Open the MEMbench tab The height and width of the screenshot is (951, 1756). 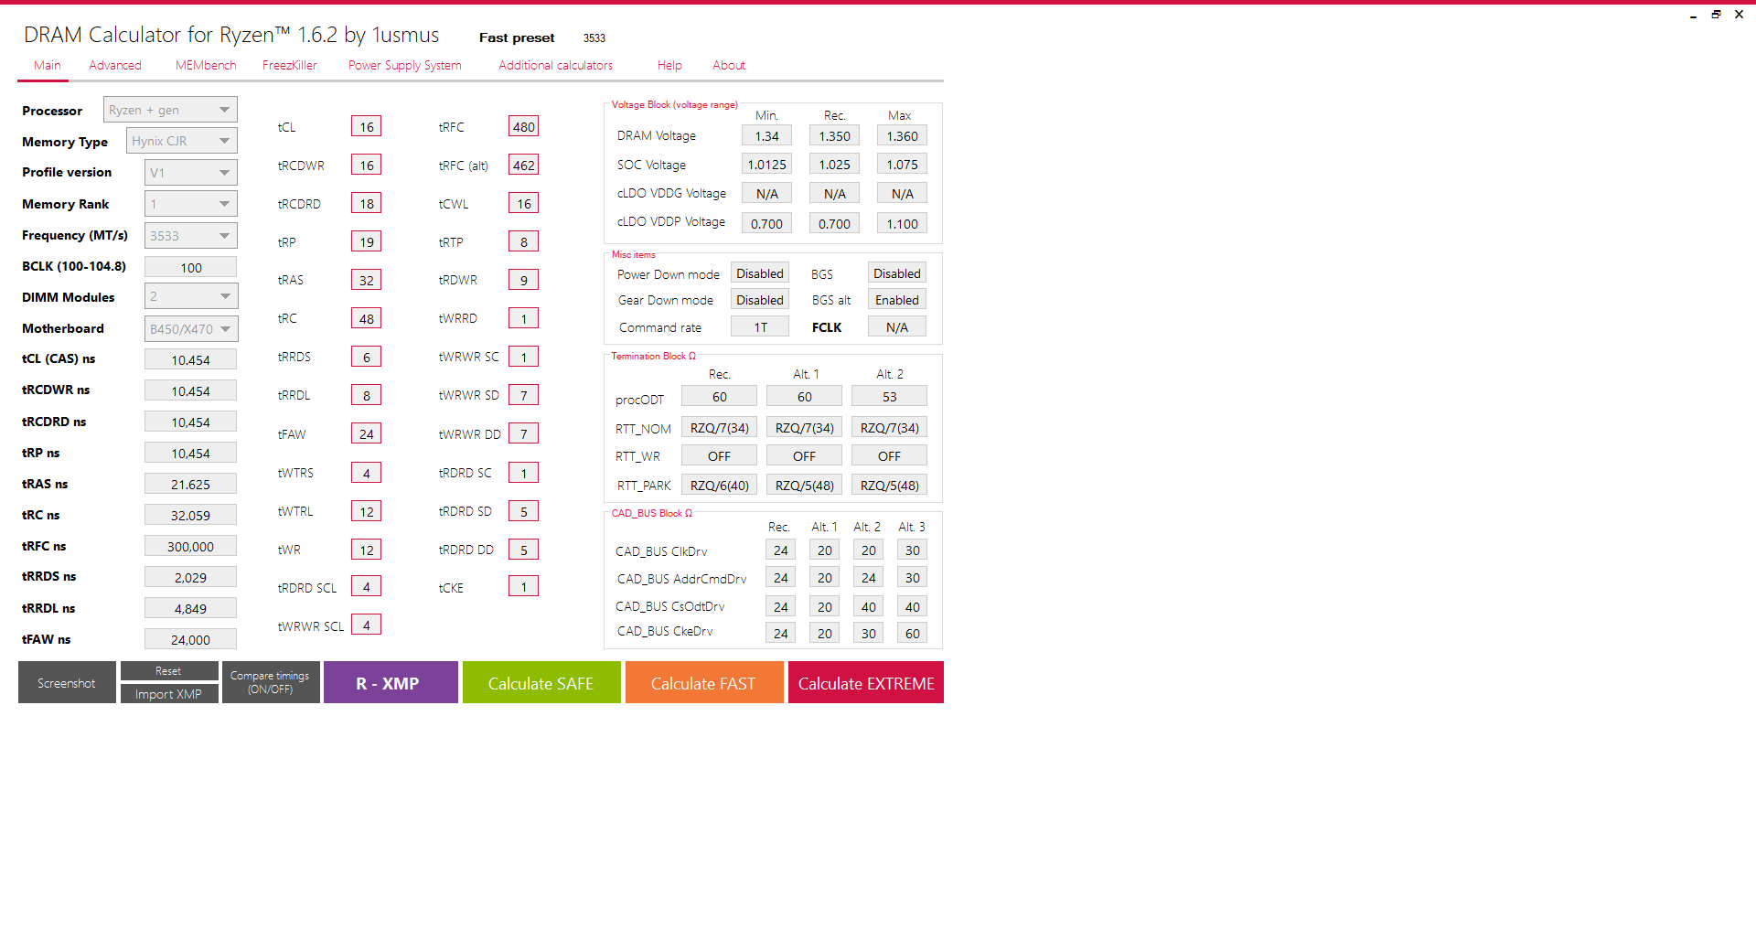tap(206, 66)
